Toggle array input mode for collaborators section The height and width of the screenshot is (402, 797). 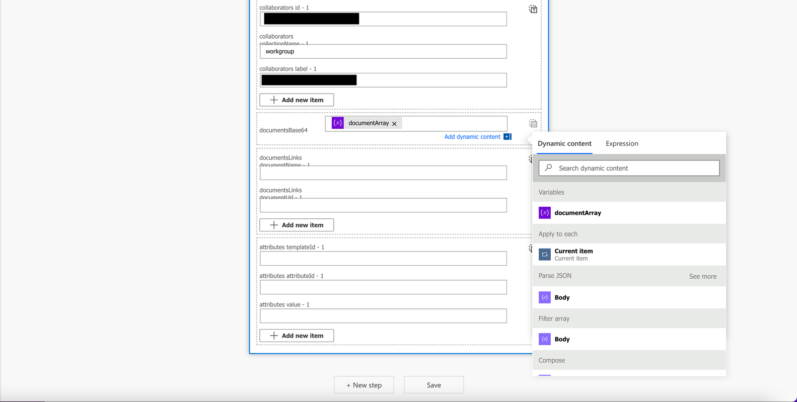point(533,9)
